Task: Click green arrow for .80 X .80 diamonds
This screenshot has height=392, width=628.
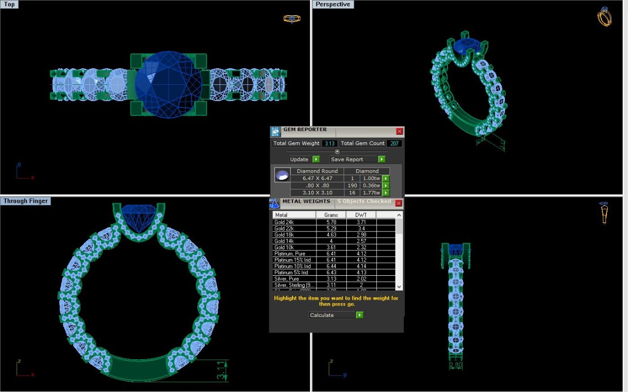Action: 386,186
